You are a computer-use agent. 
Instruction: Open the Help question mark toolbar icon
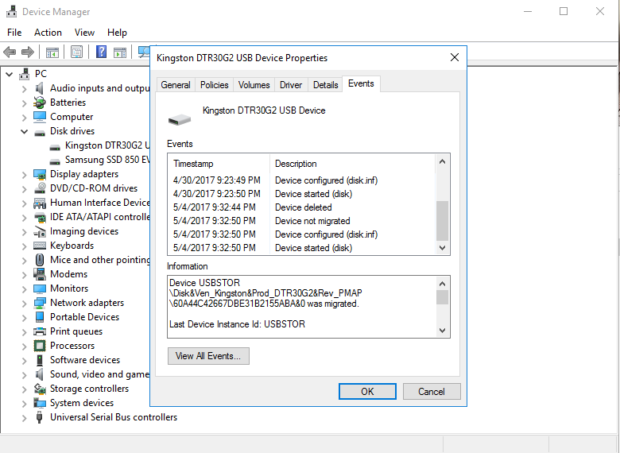[x=101, y=52]
